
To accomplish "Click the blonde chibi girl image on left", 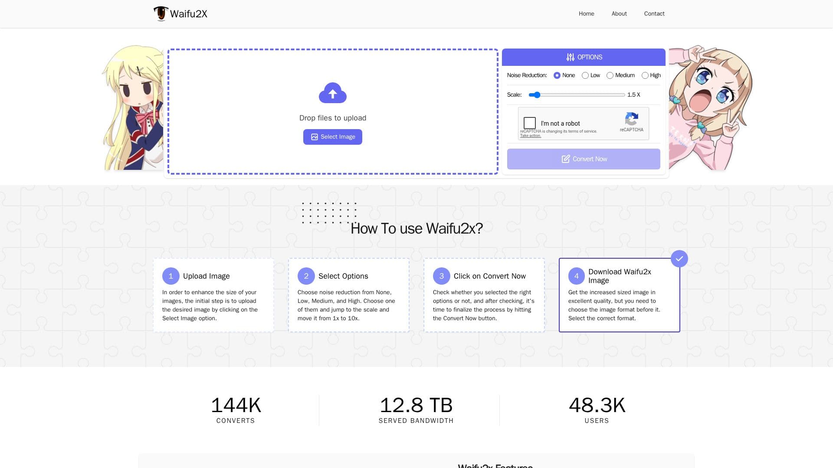I will [x=133, y=107].
